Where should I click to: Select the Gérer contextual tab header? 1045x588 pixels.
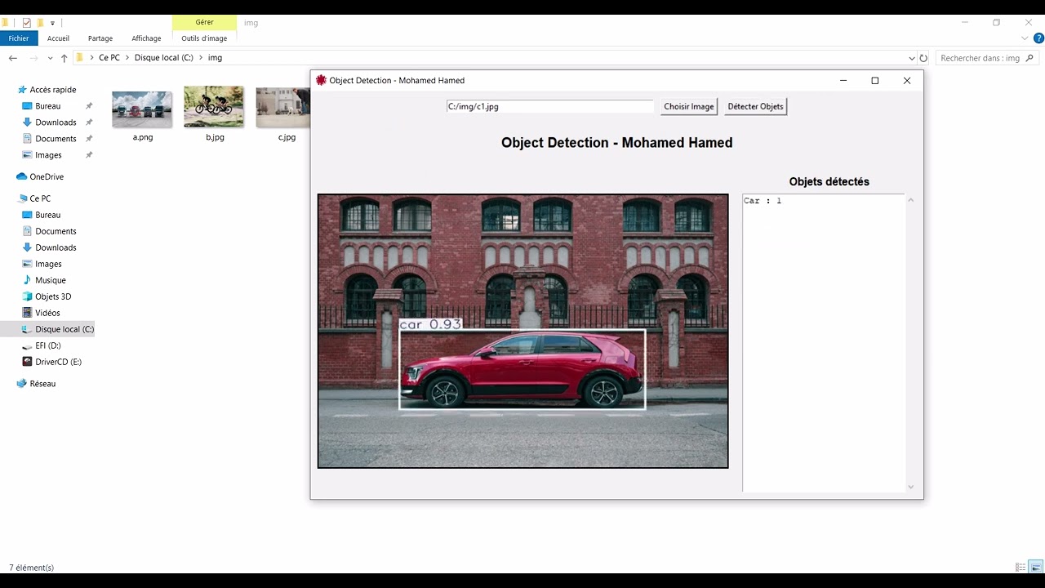204,22
